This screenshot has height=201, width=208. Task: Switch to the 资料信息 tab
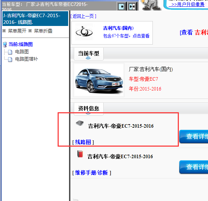89,109
